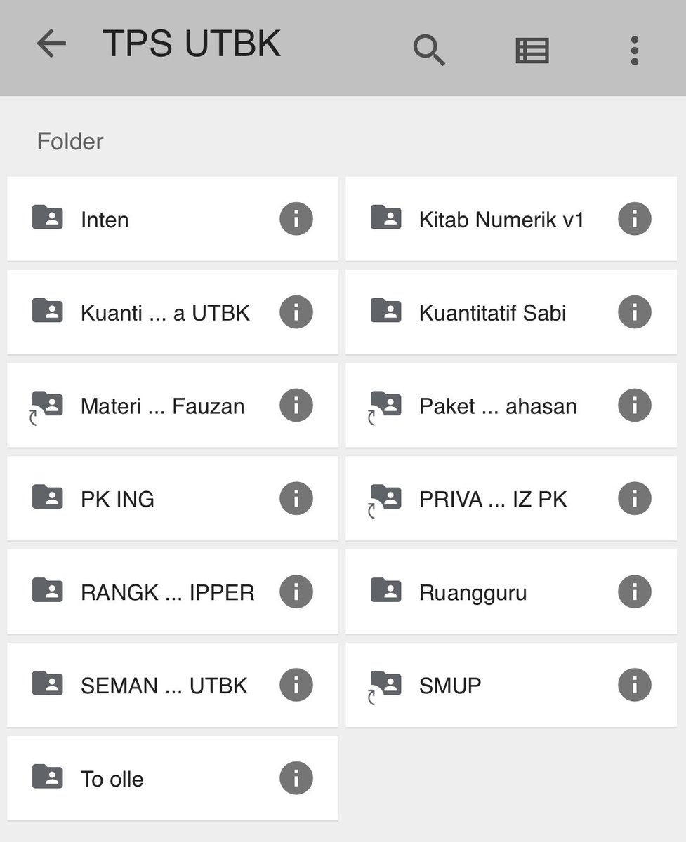Open the Paket ... ahasan folder
Screen dimensions: 686x842
(511, 406)
